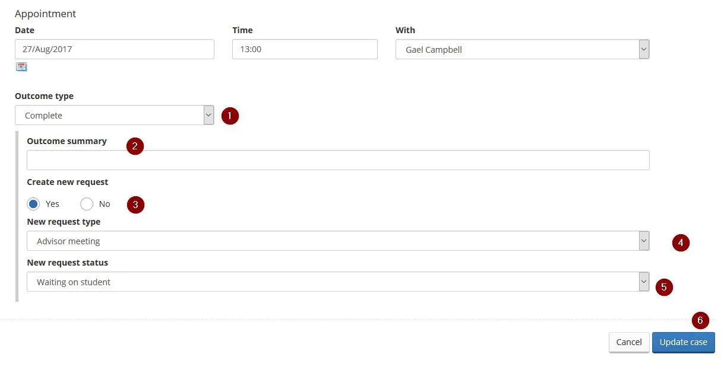The height and width of the screenshot is (367, 724).
Task: Click the red number 4 marker
Action: pyautogui.click(x=681, y=242)
